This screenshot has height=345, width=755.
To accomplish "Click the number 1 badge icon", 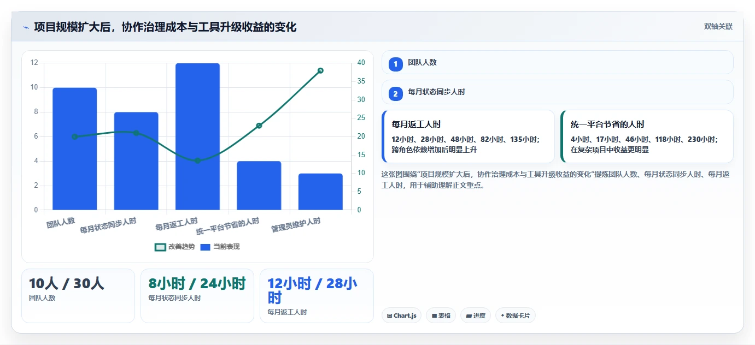I will tap(396, 64).
